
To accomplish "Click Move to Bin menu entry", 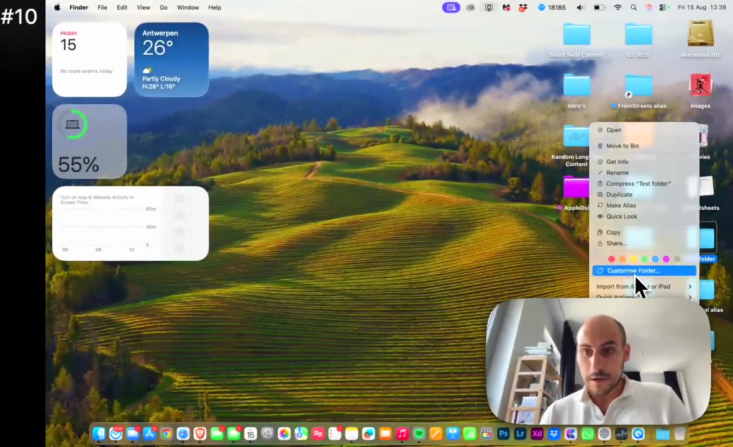I will pos(622,146).
